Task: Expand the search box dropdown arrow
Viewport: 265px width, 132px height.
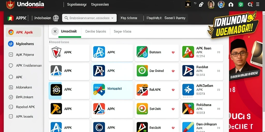Action: pyautogui.click(x=112, y=18)
